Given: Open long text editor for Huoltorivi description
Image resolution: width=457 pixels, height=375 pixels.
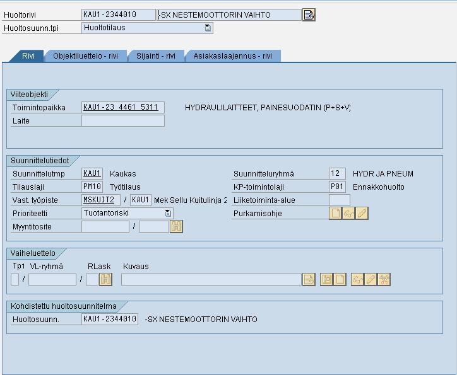Looking at the screenshot, I should 309,15.
